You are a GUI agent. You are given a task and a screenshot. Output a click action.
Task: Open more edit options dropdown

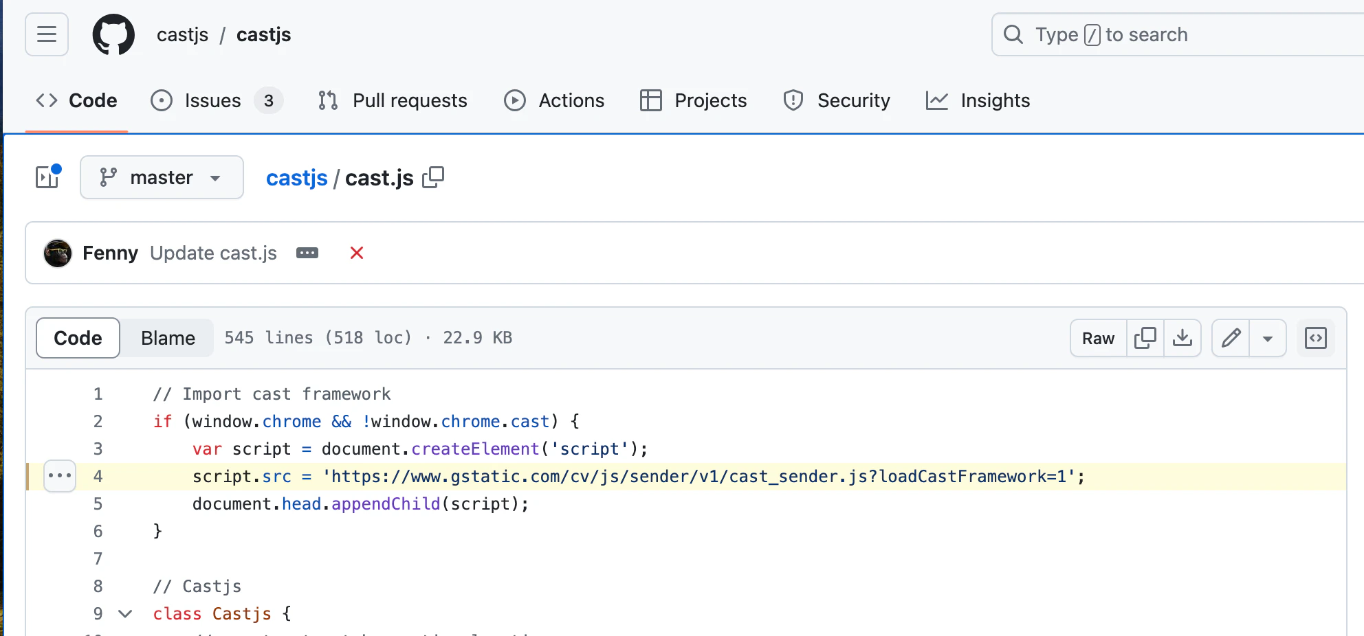click(x=1268, y=338)
